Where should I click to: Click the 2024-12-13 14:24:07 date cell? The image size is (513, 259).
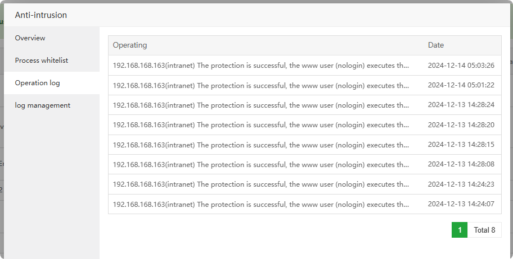pos(461,204)
